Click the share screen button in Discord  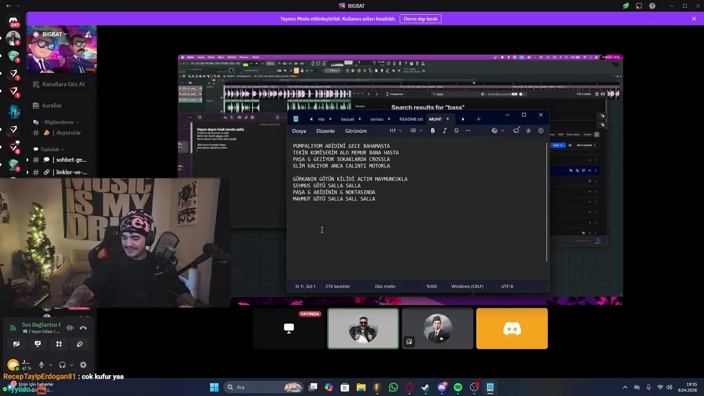[37, 344]
